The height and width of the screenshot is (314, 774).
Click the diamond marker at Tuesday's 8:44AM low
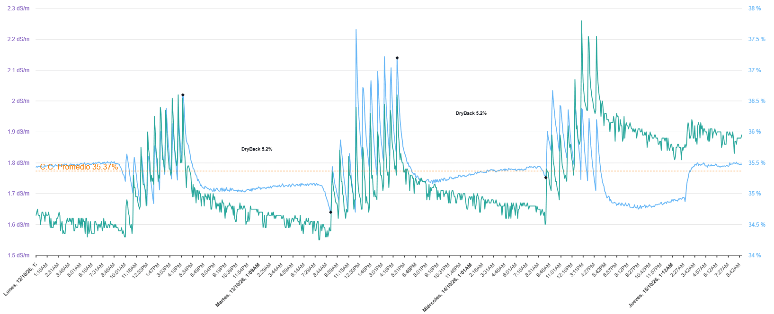[330, 212]
